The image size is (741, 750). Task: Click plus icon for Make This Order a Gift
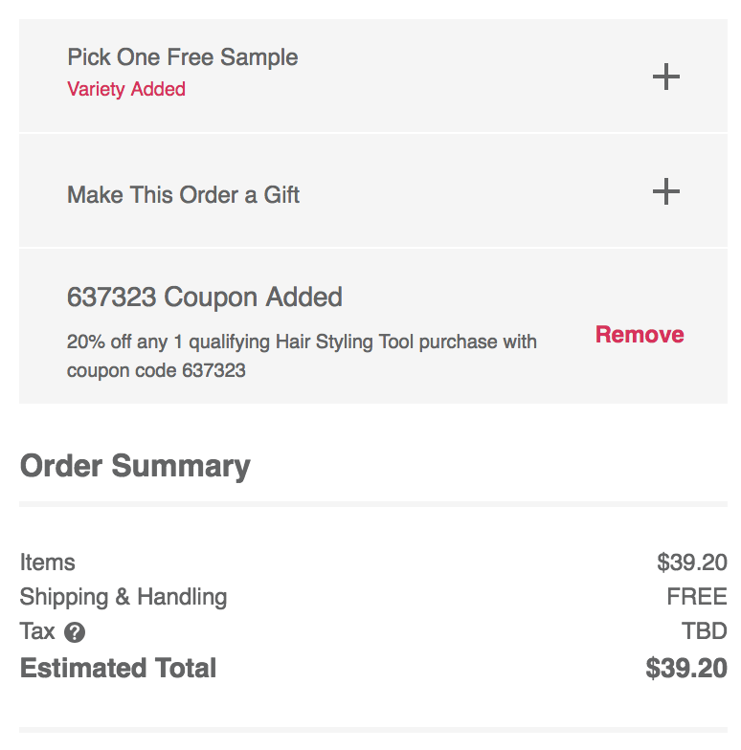[x=666, y=191]
